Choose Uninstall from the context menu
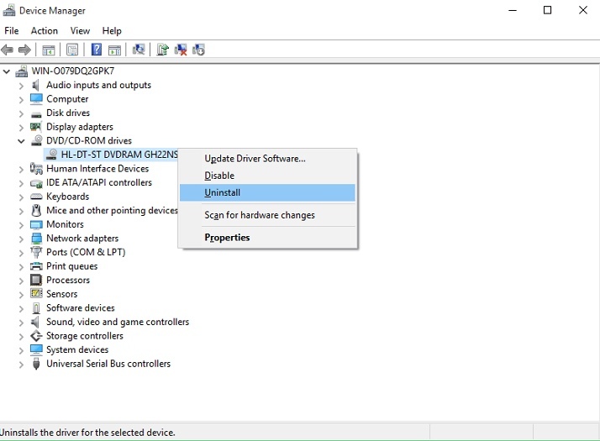This screenshot has width=600, height=441. pos(222,193)
